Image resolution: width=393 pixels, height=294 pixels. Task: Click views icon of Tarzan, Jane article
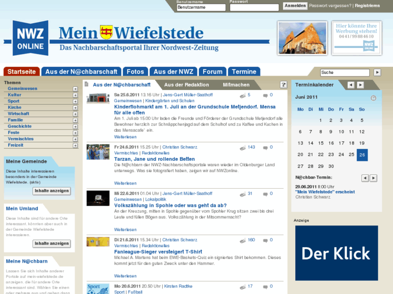pyautogui.click(x=243, y=148)
